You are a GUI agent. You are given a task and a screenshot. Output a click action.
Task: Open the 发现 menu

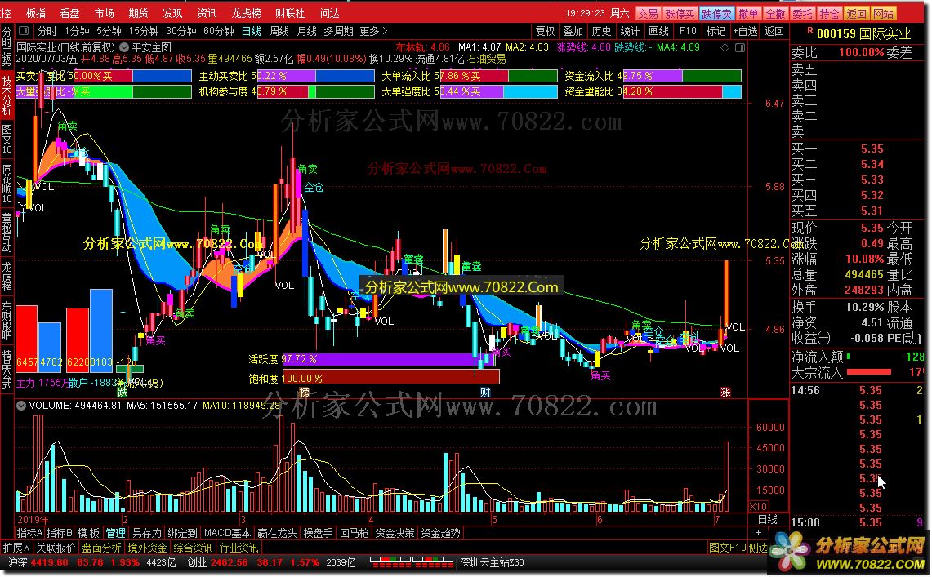pos(172,13)
